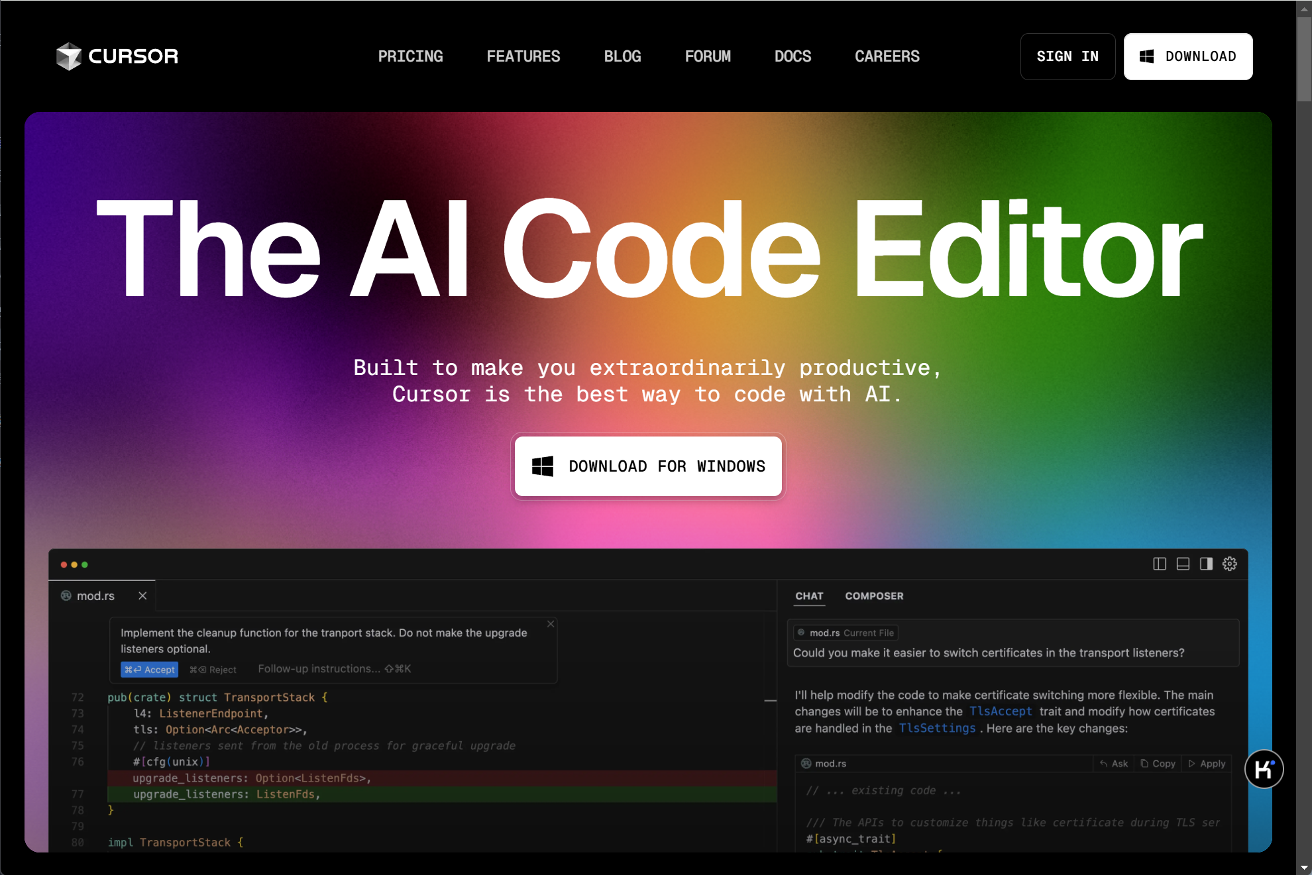
Task: Switch to the Chat tab
Action: (x=810, y=596)
